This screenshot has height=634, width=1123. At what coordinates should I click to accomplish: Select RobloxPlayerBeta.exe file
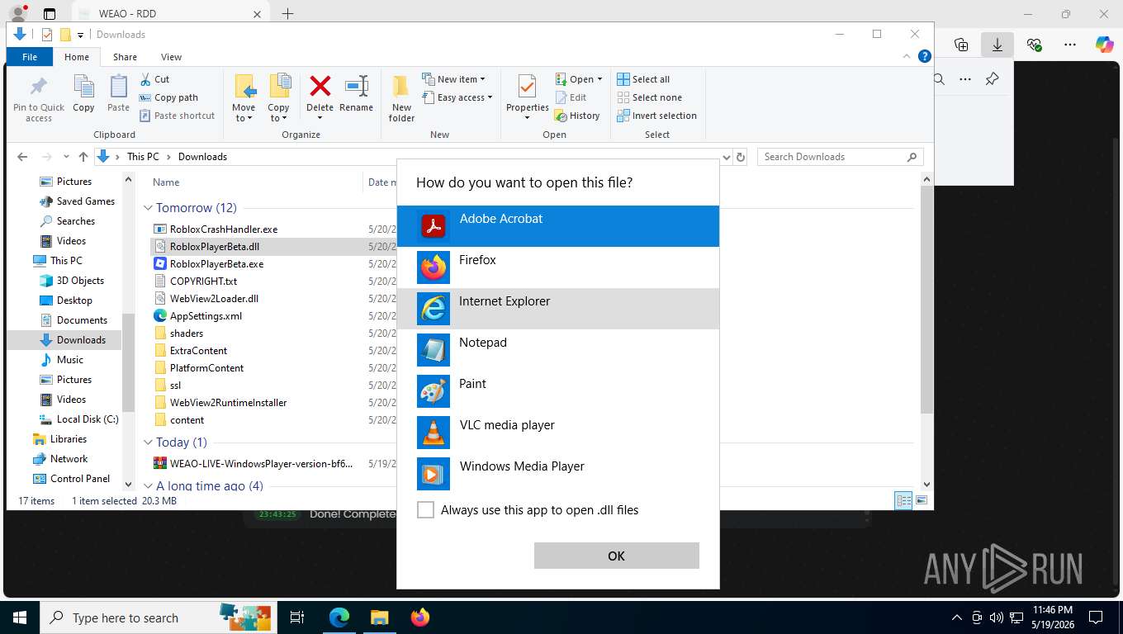tap(216, 264)
